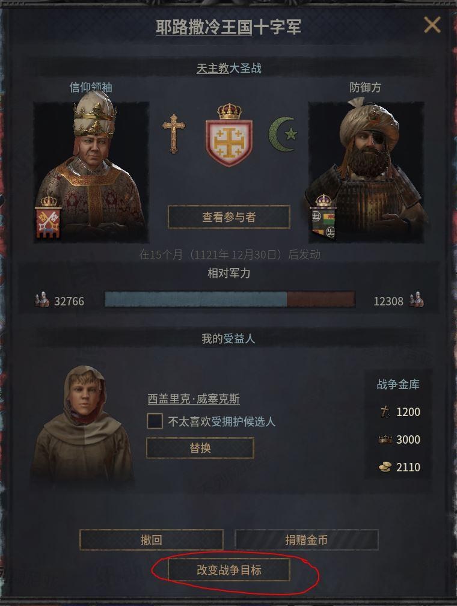Click the 替换 beneficiary button
Image resolution: width=457 pixels, height=606 pixels.
pyautogui.click(x=200, y=448)
